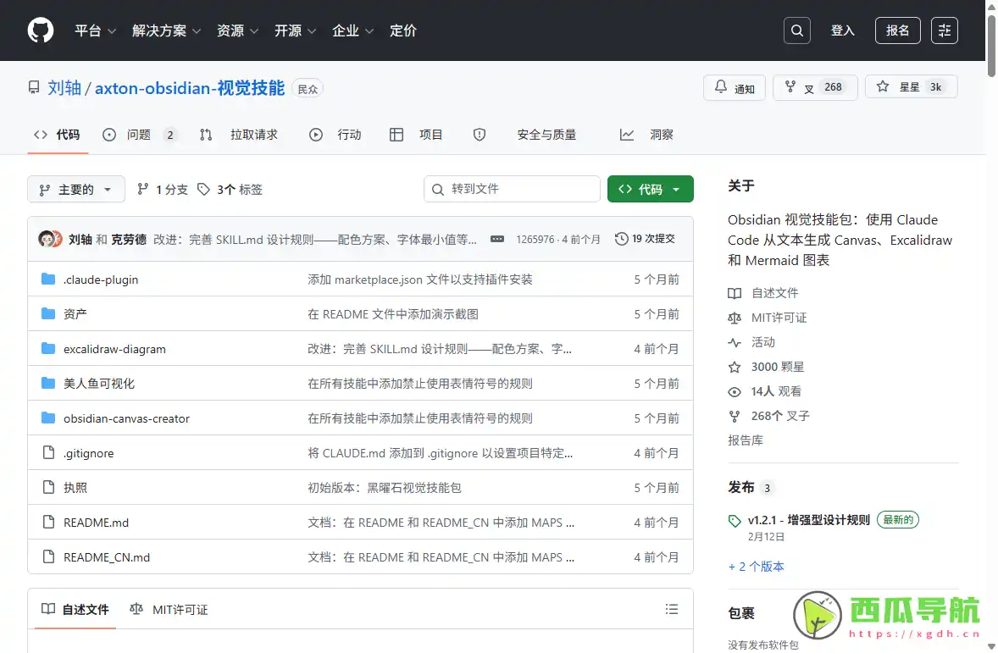
Task: Switch to the 问题 tab
Action: 140,135
